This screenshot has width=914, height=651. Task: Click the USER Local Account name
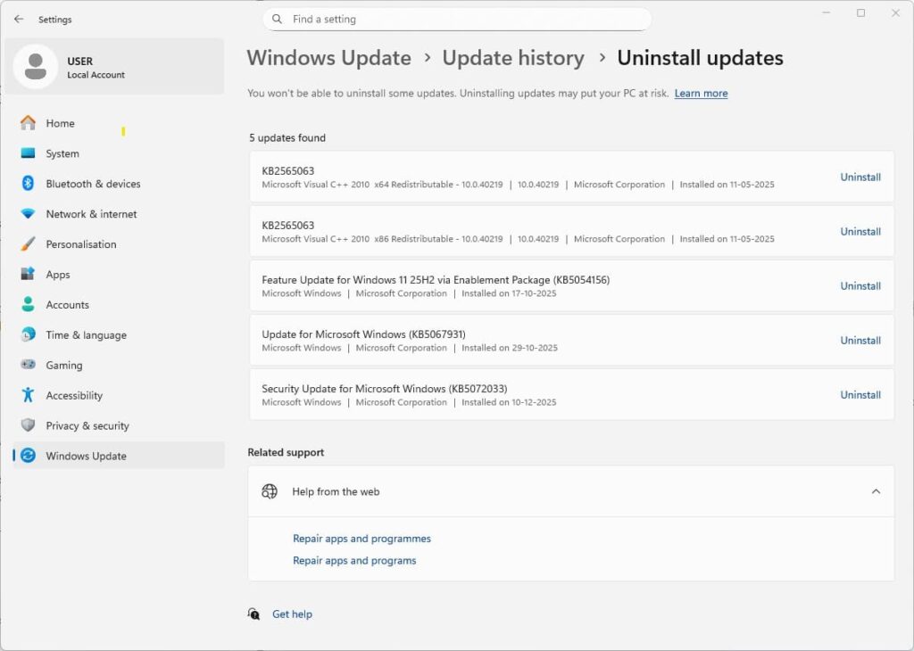click(x=96, y=67)
